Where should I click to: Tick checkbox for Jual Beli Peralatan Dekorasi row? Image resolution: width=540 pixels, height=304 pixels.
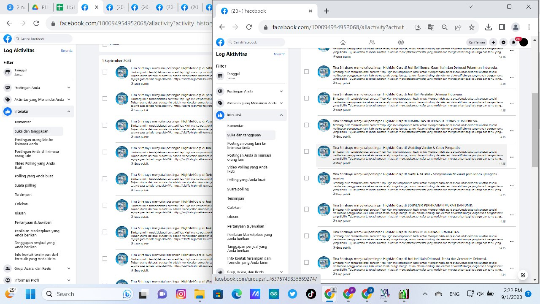tap(306, 98)
